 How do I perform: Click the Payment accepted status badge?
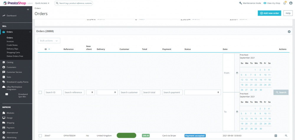[x=195, y=136]
